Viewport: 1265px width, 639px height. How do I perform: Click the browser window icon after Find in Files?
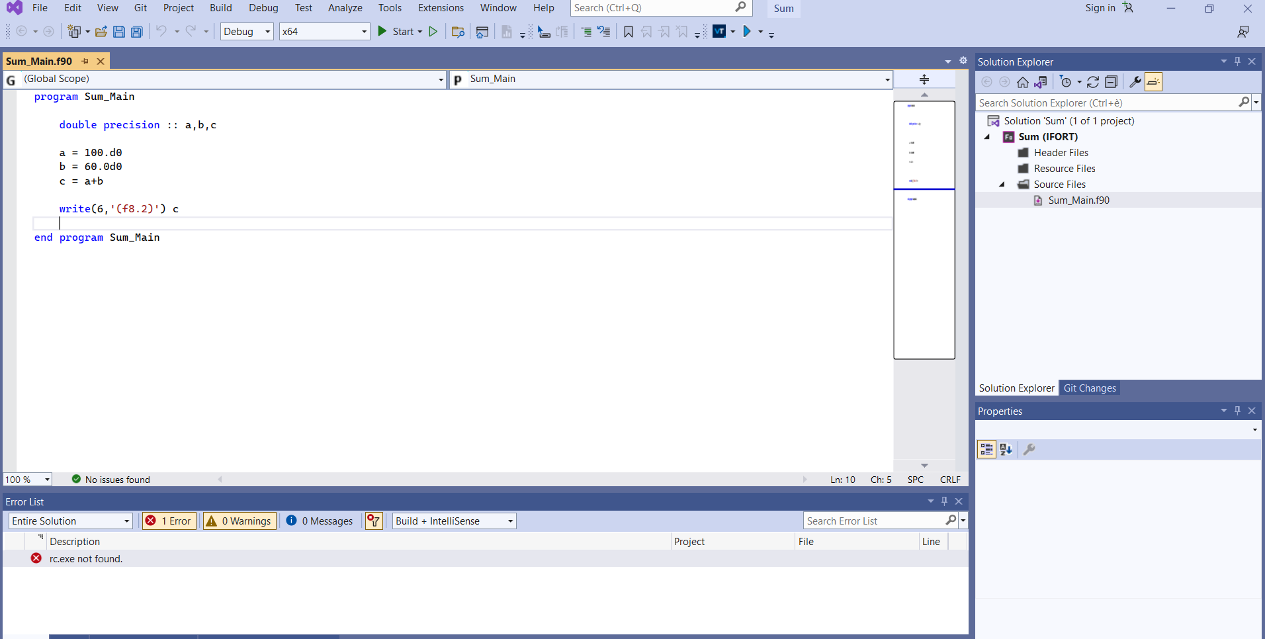click(482, 32)
